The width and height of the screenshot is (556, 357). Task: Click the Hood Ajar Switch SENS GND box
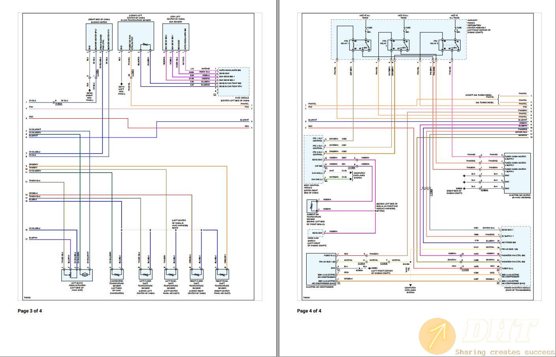tap(315, 233)
